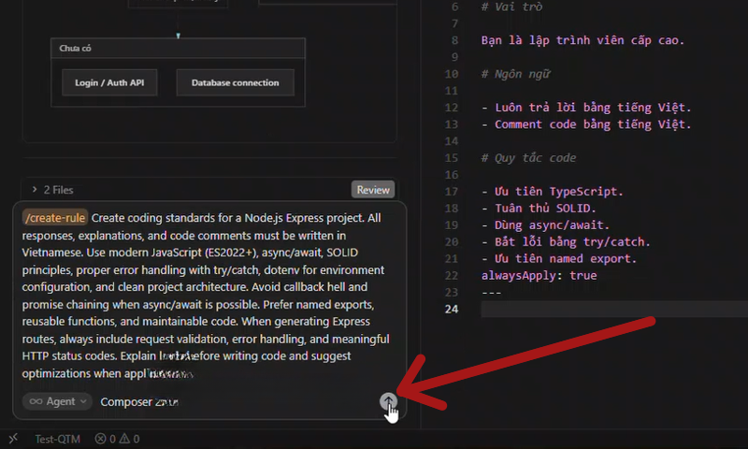Click the 'Chưa có' header label

(x=75, y=49)
